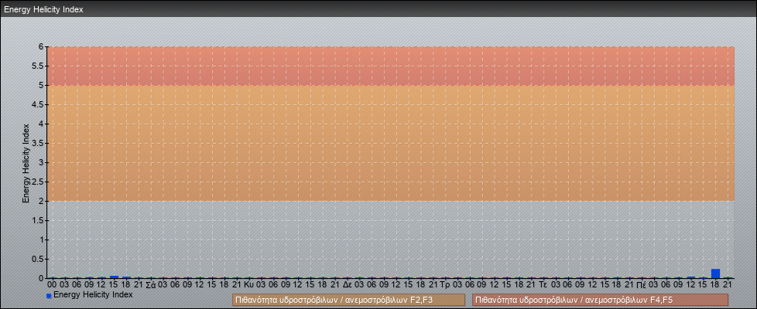Click the y-axis value 4.5

click(x=38, y=104)
